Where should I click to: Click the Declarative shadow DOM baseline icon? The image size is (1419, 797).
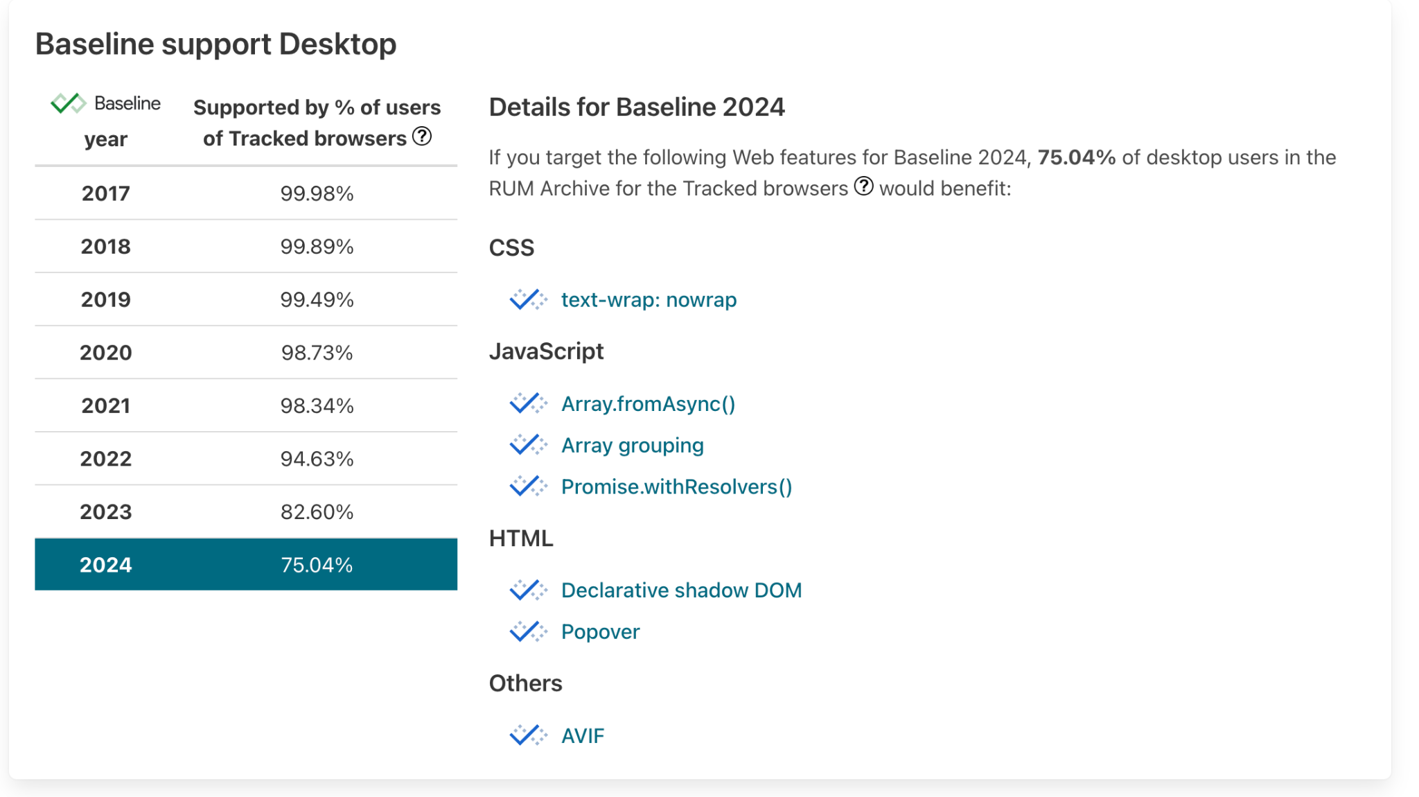click(529, 590)
